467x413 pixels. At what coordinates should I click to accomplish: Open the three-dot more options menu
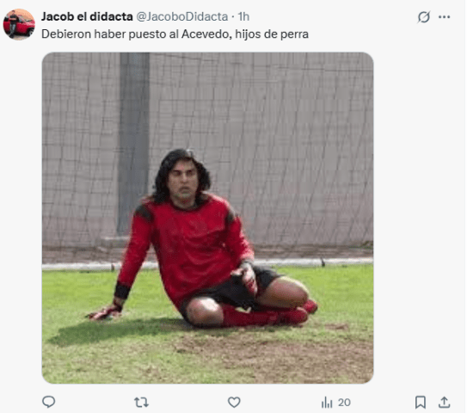444,17
